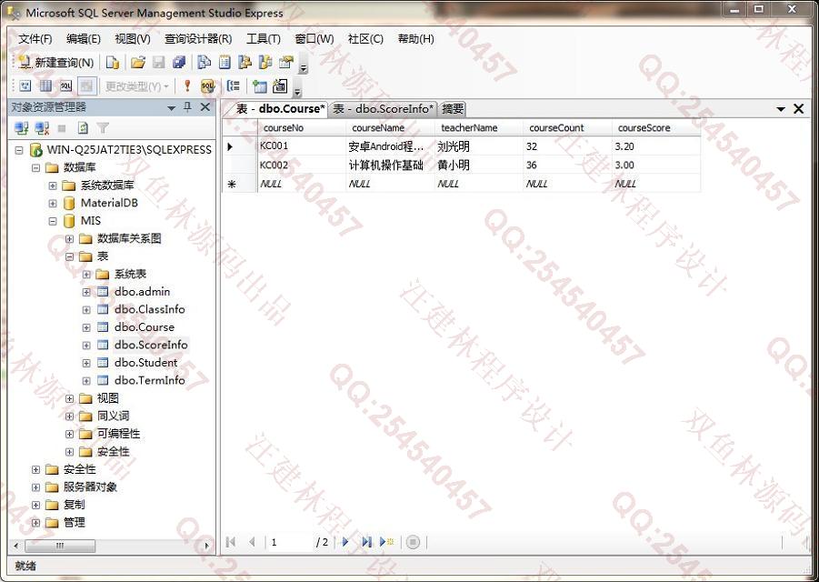This screenshot has width=819, height=582.
Task: Close the 对象资源管理器 panel
Action: (205, 107)
